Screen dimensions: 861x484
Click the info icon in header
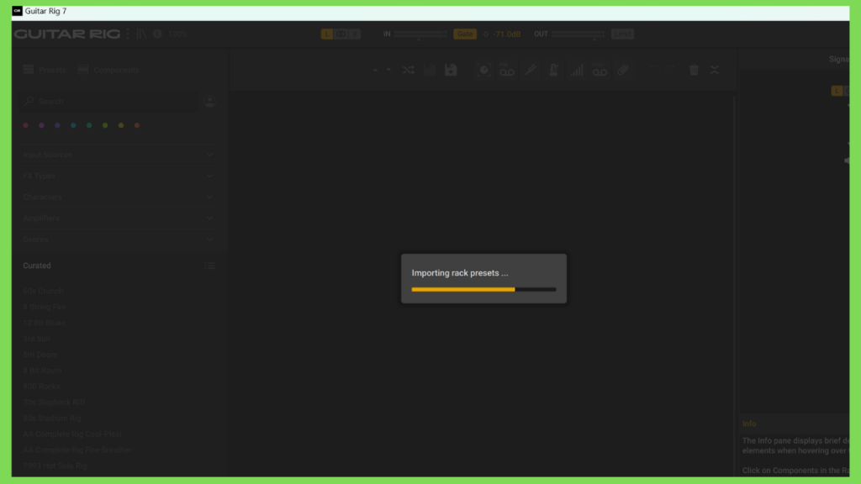157,34
